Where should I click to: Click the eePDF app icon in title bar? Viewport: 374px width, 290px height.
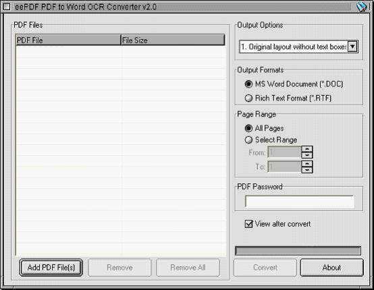[362, 7]
